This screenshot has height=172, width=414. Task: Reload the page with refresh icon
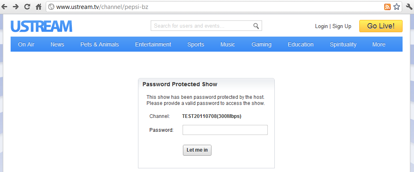(27, 7)
